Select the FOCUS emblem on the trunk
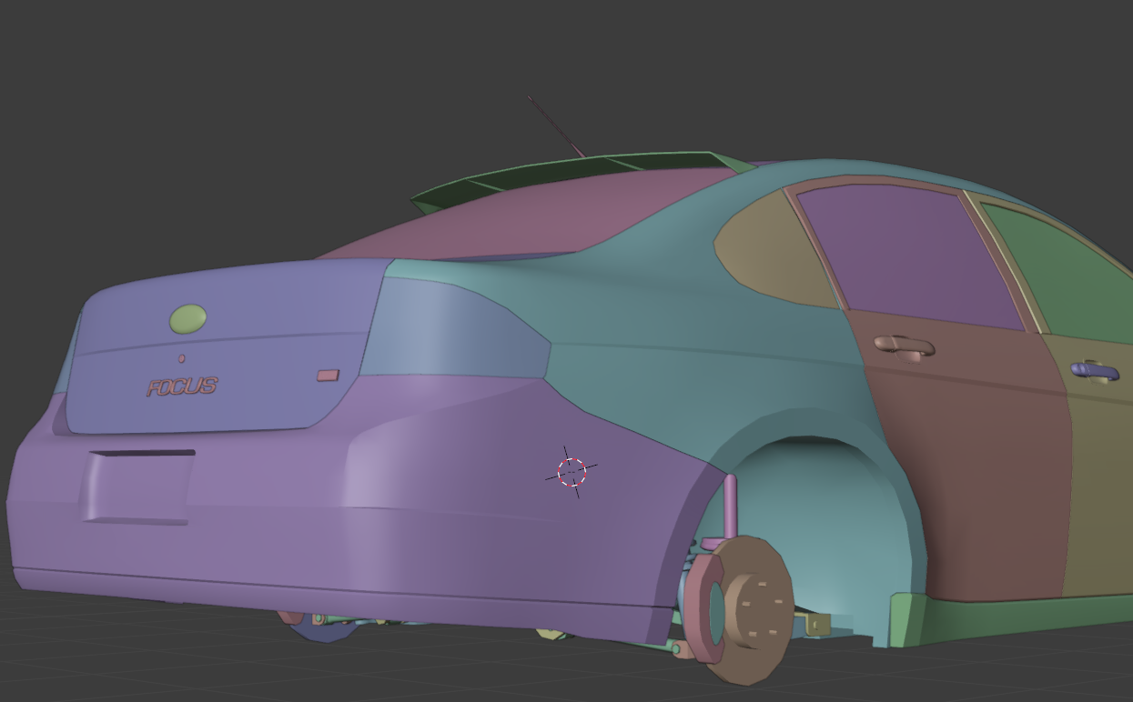This screenshot has height=702, width=1133. point(182,387)
